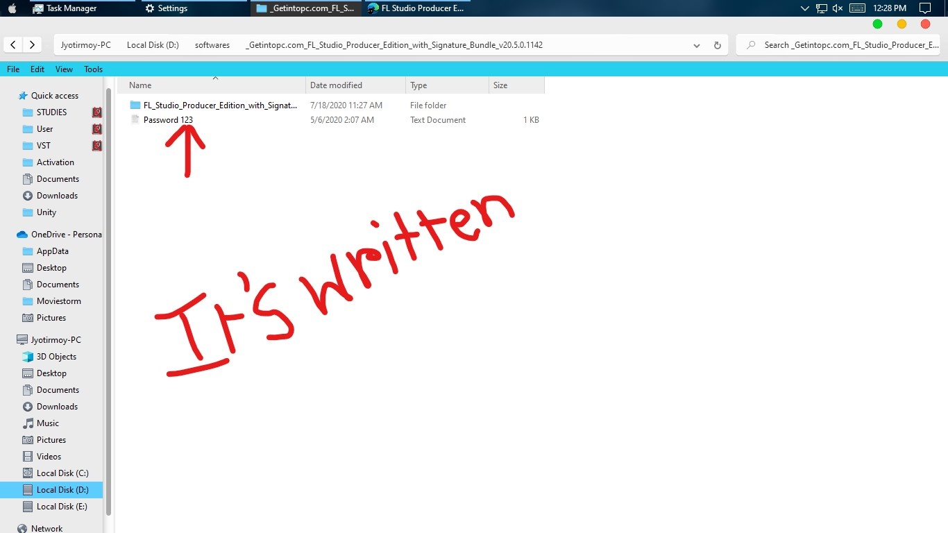Open the network status tray icon

pyautogui.click(x=822, y=8)
